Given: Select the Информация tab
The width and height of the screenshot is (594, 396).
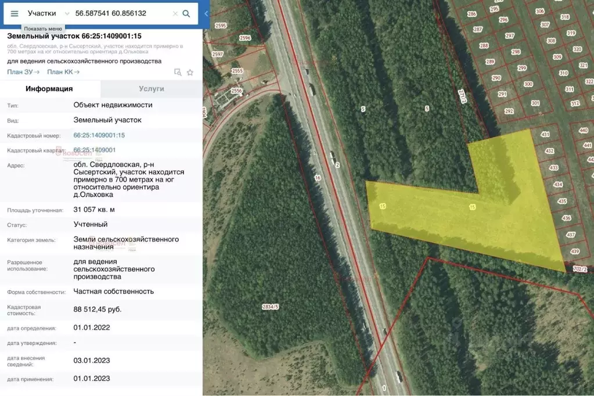Looking at the screenshot, I should (49, 89).
